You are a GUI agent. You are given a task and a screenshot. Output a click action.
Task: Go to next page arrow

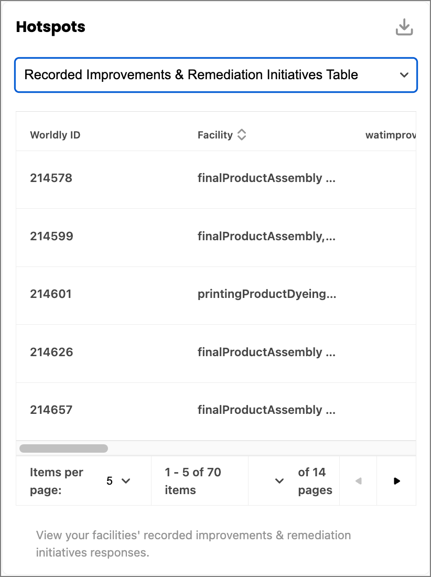[x=396, y=481]
